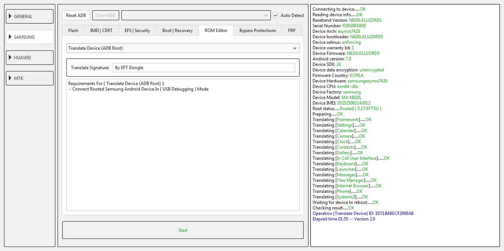Click the Start button

click(x=183, y=230)
